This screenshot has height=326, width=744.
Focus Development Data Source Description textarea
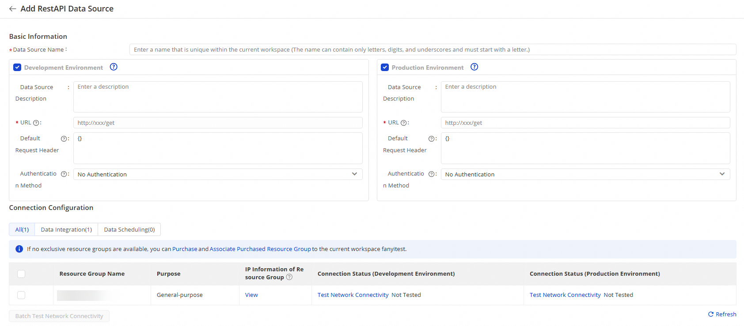(x=218, y=97)
